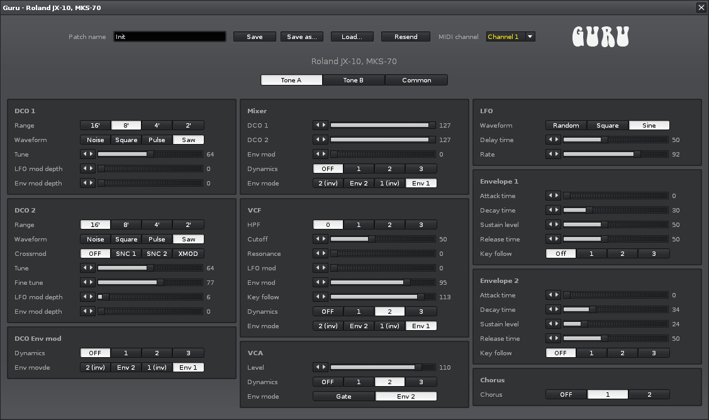Click the increase arrow for DCO 2 Env mod depth
709x420 pixels.
[91, 311]
